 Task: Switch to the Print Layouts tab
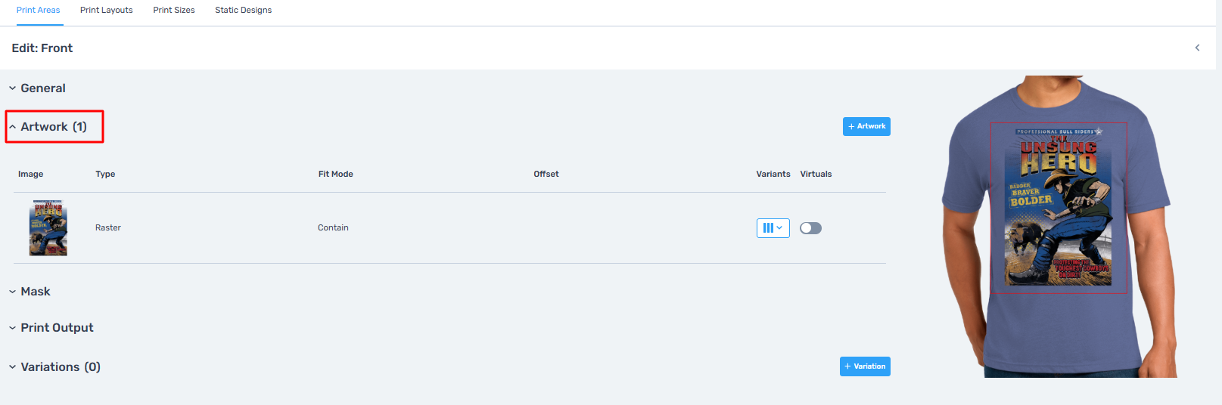pos(107,10)
